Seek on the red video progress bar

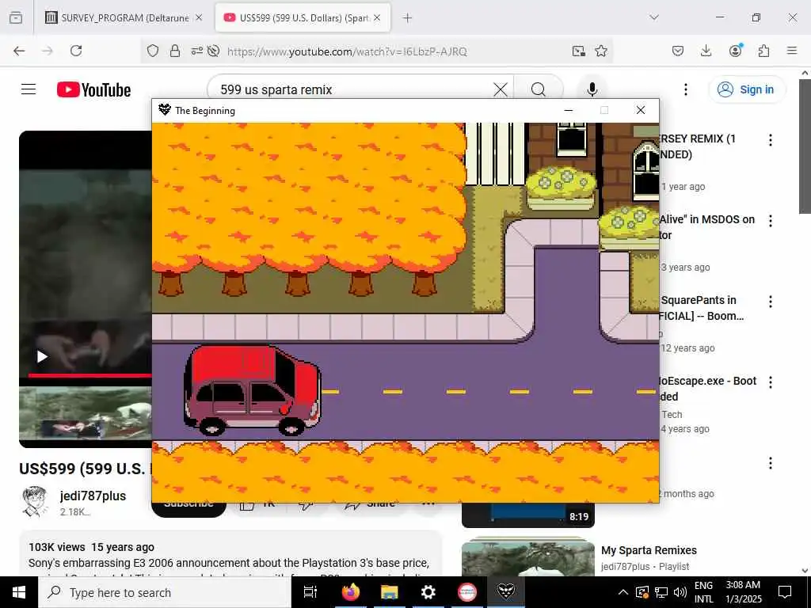(90, 374)
